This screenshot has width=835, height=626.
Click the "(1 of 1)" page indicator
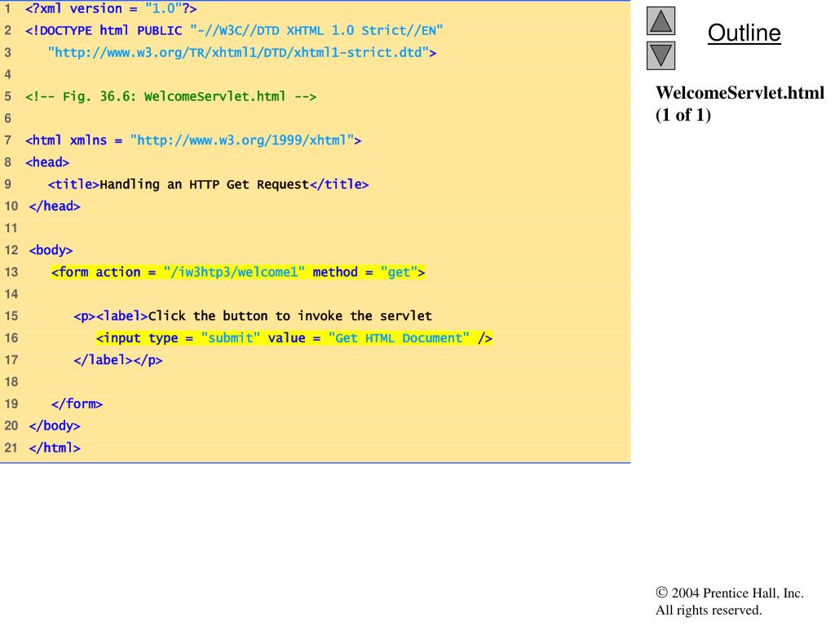point(683,115)
